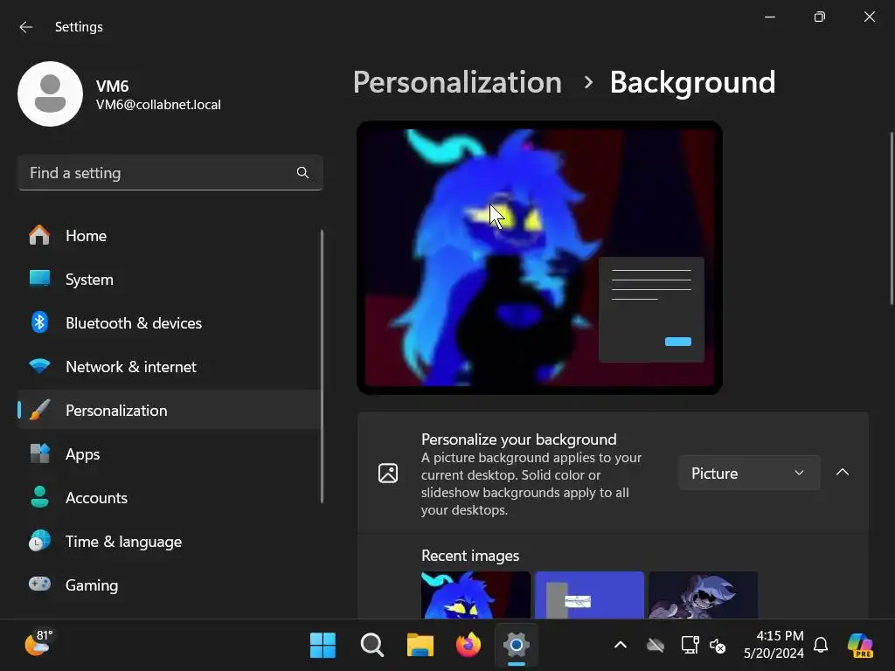Viewport: 895px width, 671px height.
Task: Open Network & internet settings
Action: pos(170,367)
